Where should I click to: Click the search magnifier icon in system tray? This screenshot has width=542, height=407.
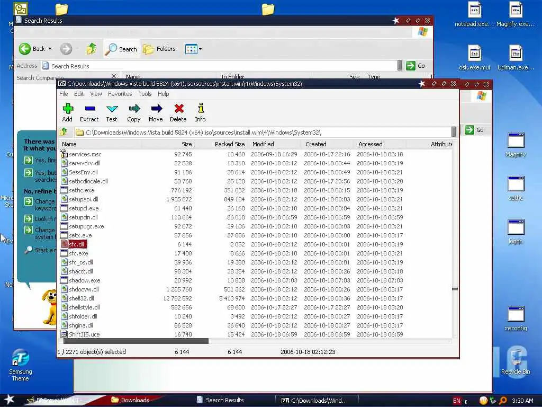[503, 401]
